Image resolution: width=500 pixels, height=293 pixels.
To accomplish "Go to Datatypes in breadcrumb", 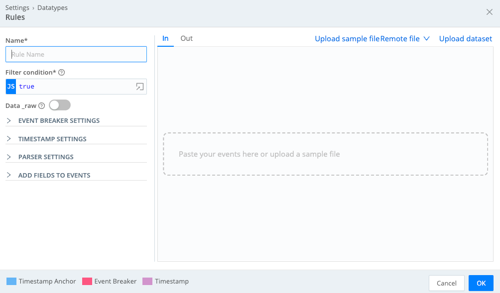I will [x=52, y=7].
